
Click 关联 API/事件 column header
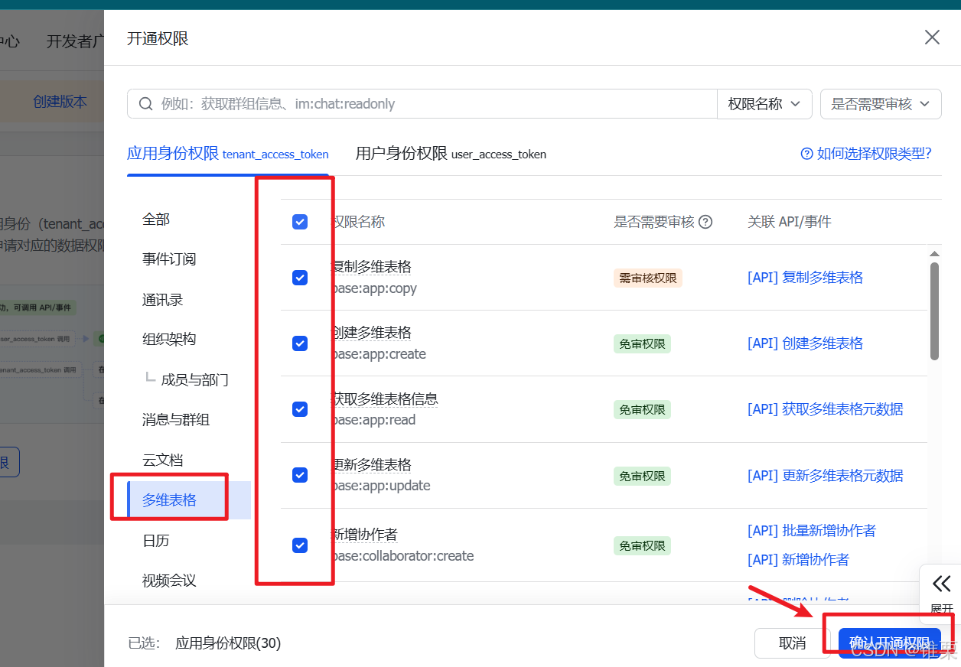pos(790,222)
